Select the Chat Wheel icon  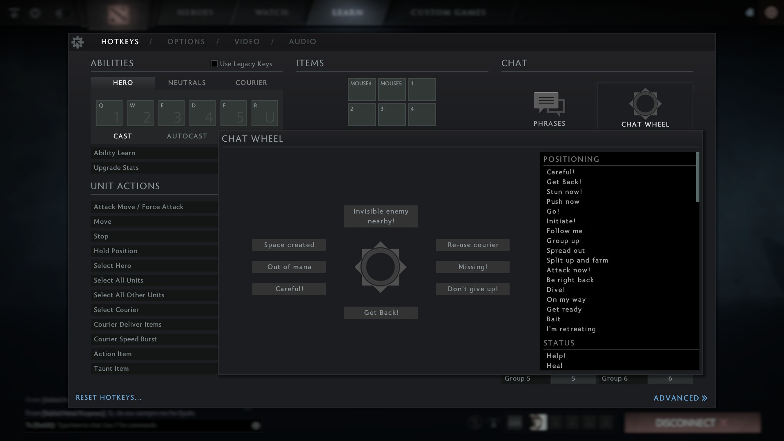point(645,105)
